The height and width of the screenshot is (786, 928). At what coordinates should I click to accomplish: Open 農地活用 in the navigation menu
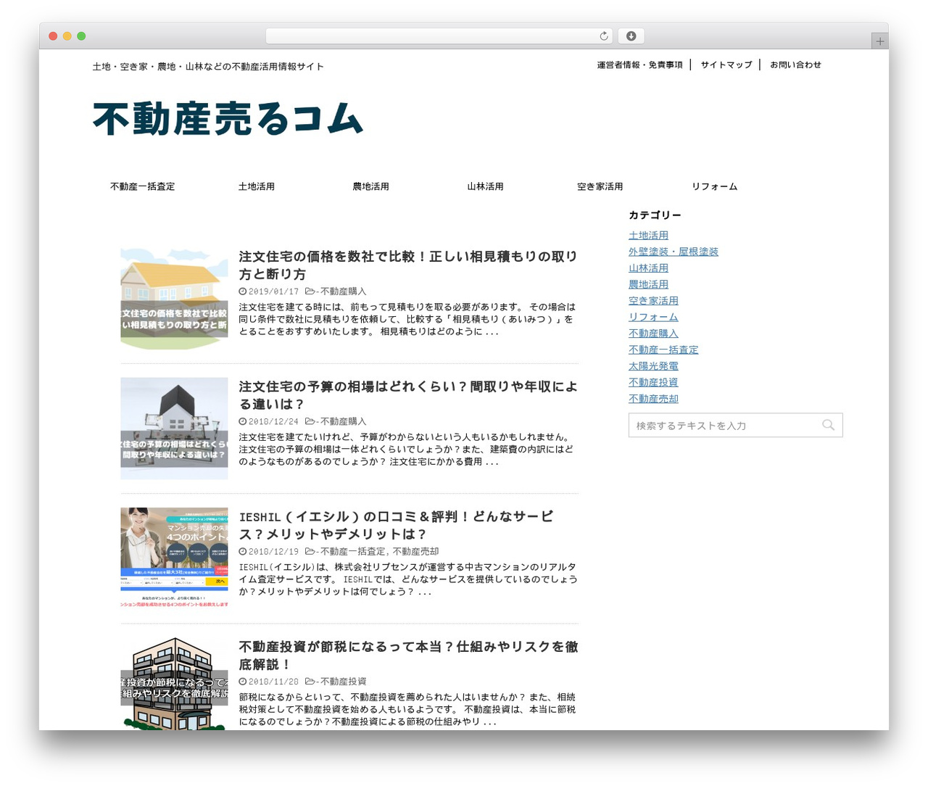coord(371,186)
